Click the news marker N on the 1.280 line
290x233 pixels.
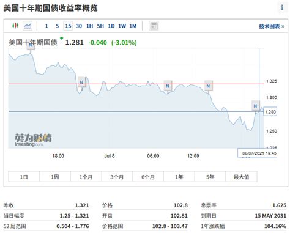(255, 106)
